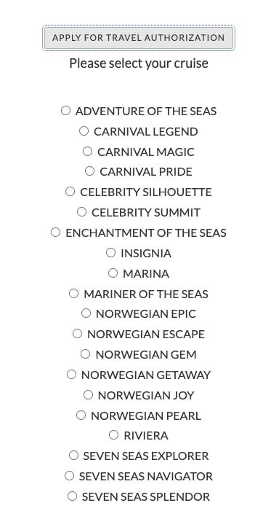Viewport: 263px width, 519px height.
Task: Select the Celebrity Silhouette option
Action: [70, 191]
